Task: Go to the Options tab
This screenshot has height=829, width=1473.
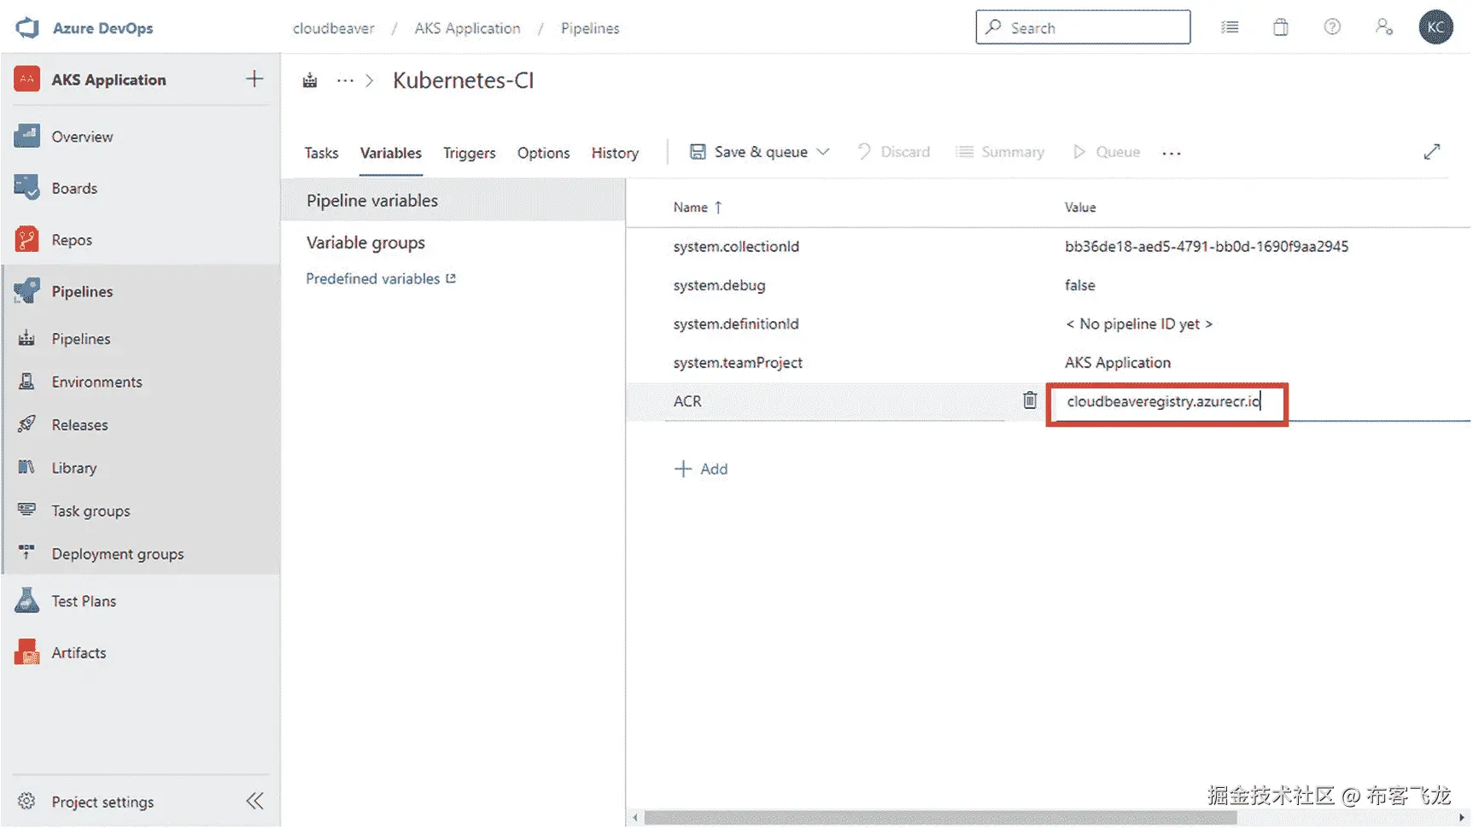Action: click(543, 153)
